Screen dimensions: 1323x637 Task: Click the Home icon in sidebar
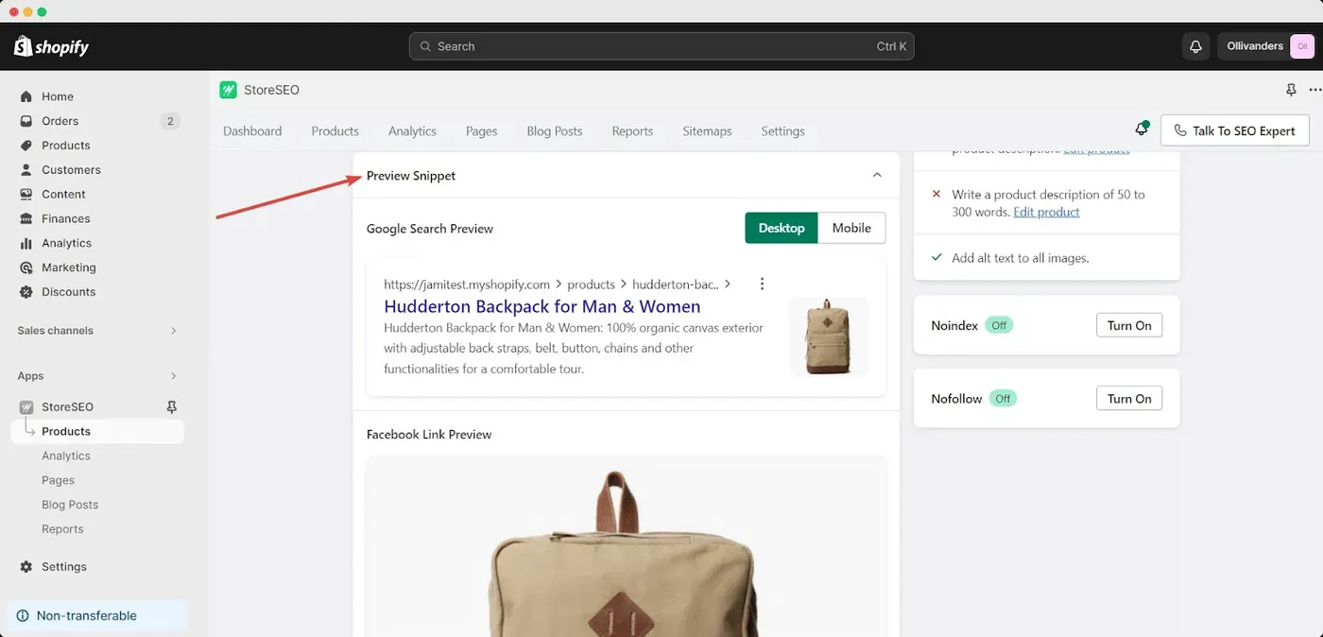tap(26, 96)
